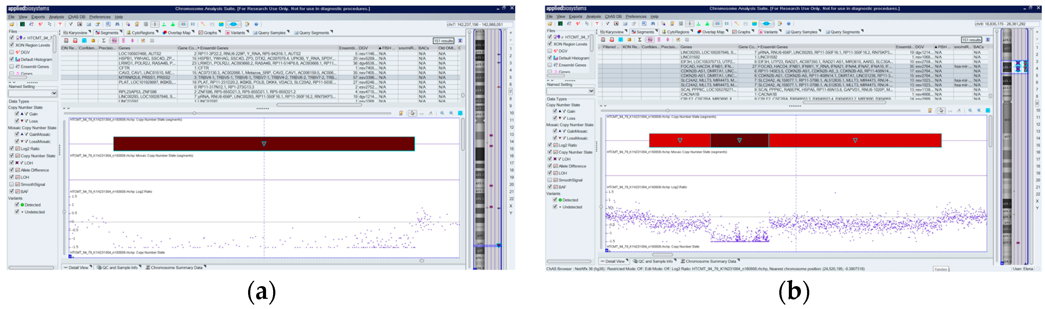Click the blue help icon in panel (b) toolbar
This screenshot has width=1045, height=309.
tap(789, 23)
